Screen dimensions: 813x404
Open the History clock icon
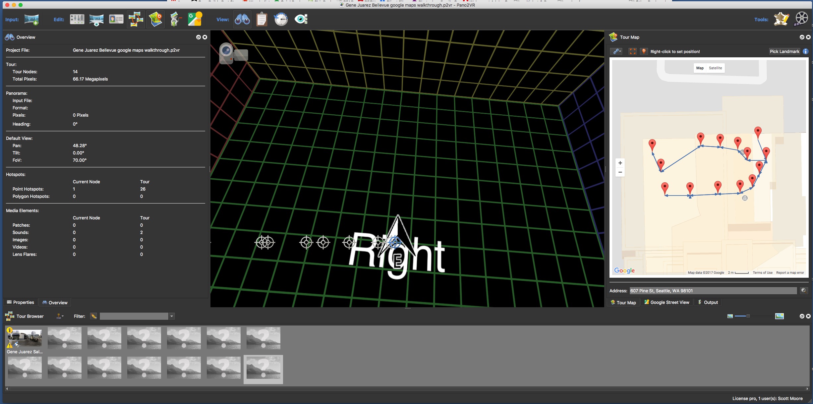[281, 19]
